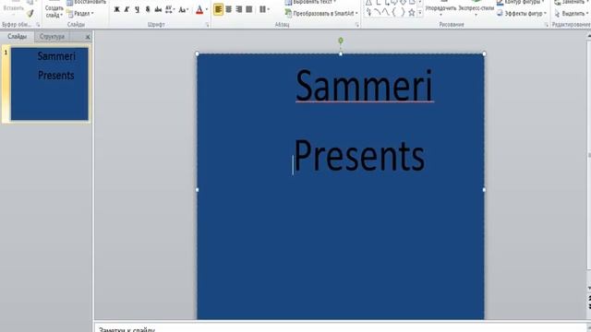Click the word Presents on slide

[359, 156]
